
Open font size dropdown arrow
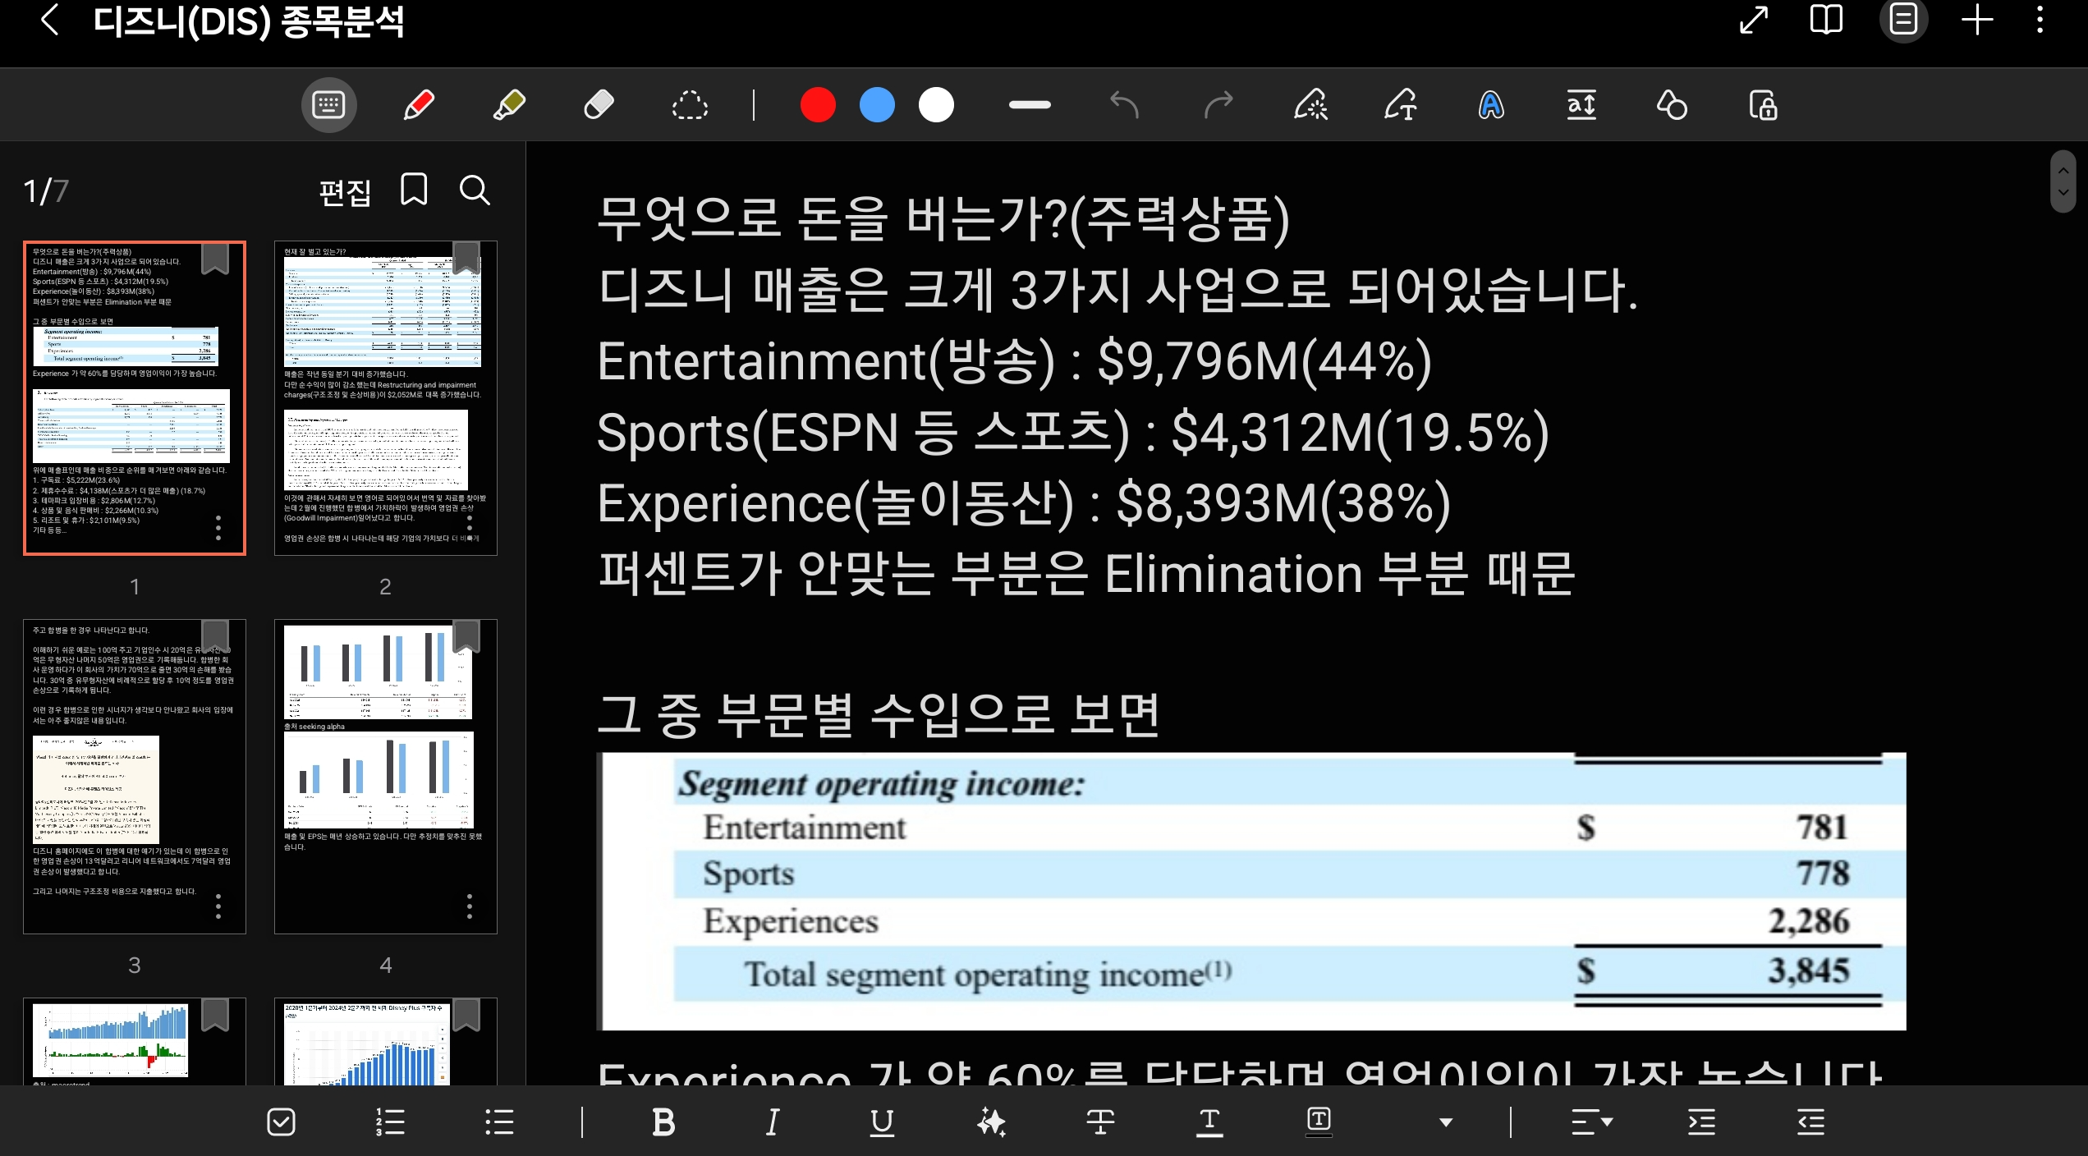(1446, 1122)
